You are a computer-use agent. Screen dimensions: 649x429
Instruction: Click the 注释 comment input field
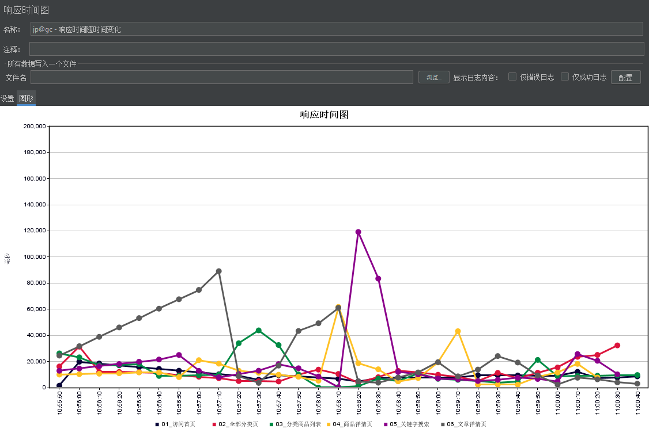tap(337, 49)
